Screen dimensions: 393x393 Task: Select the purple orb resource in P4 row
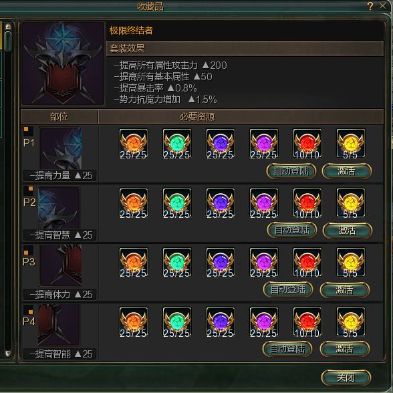pos(263,322)
